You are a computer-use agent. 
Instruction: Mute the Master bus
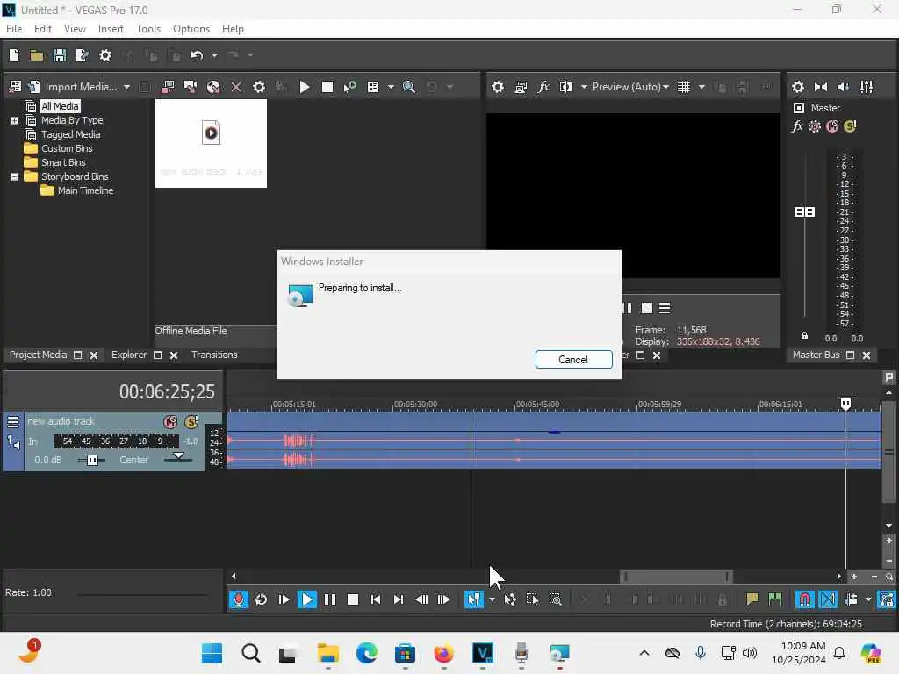click(x=832, y=126)
